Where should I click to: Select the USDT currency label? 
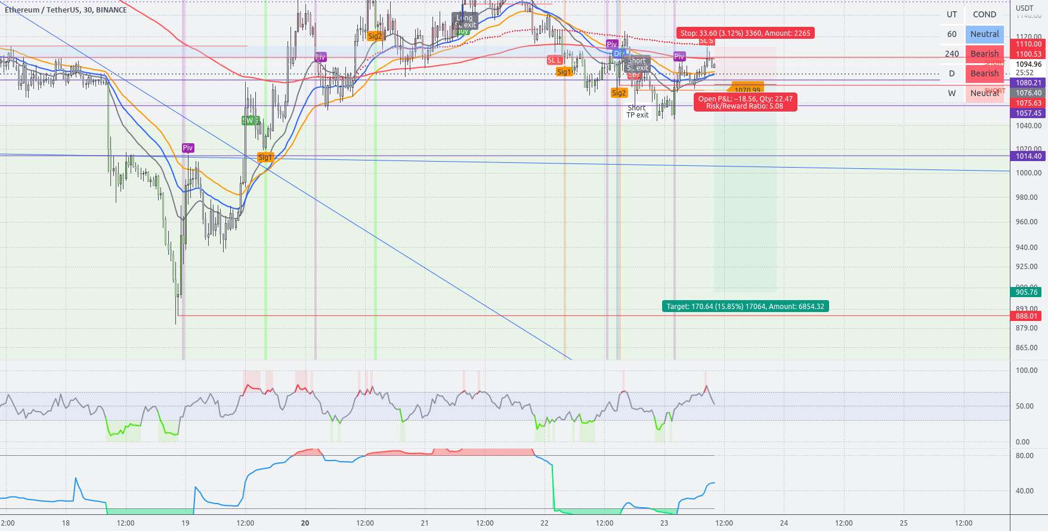pyautogui.click(x=1025, y=8)
